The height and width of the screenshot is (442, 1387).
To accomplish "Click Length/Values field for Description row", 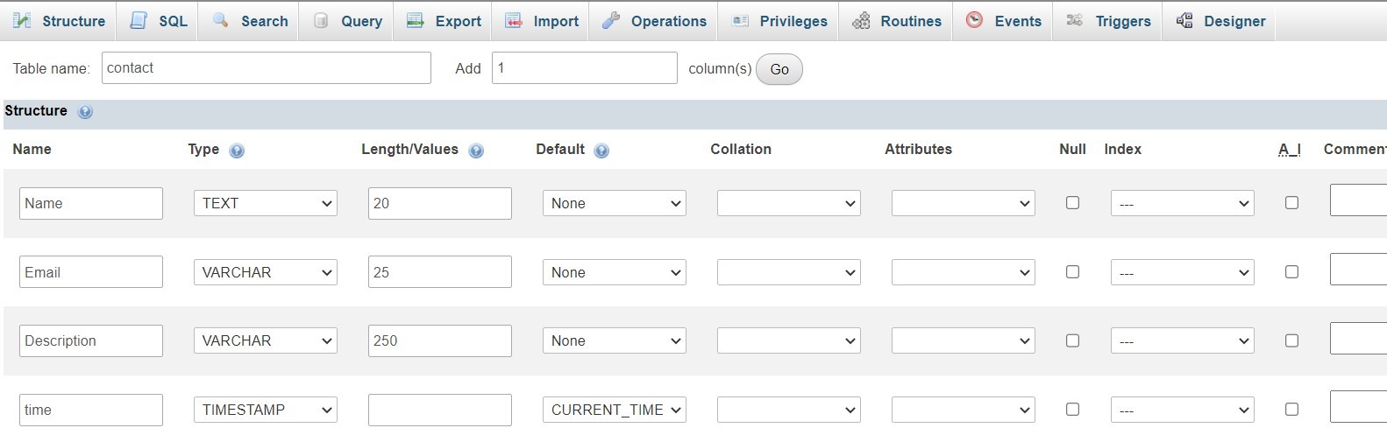I will [439, 341].
